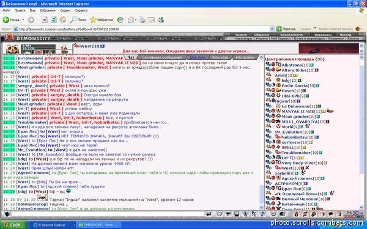Click the Переход go button
367x229 pixels.
pyautogui.click(x=286, y=29)
